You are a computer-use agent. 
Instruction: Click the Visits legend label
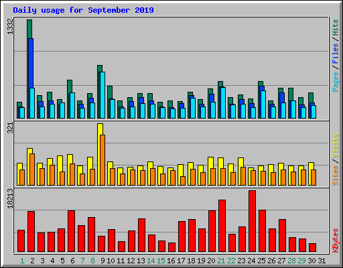336,145
